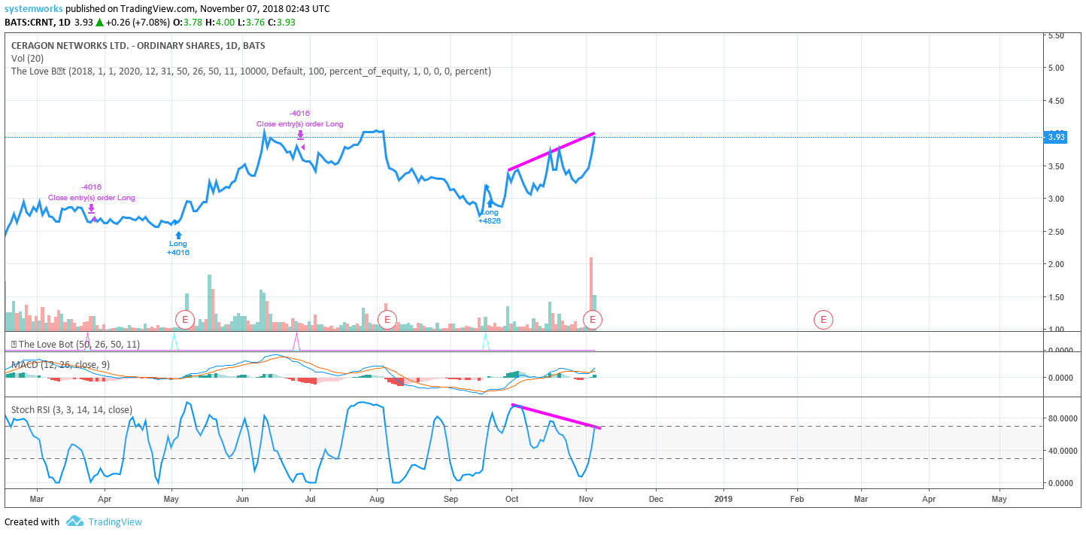Click the 4.50 price axis label
The height and width of the screenshot is (535, 1086).
[x=1057, y=101]
